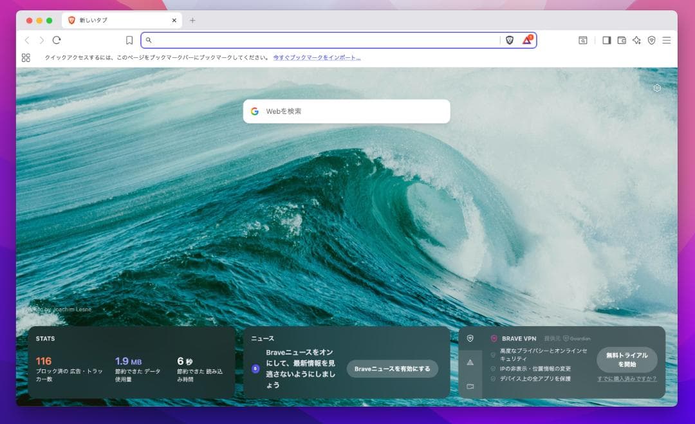Open the Brave Rewards triangle icon

[x=527, y=40]
